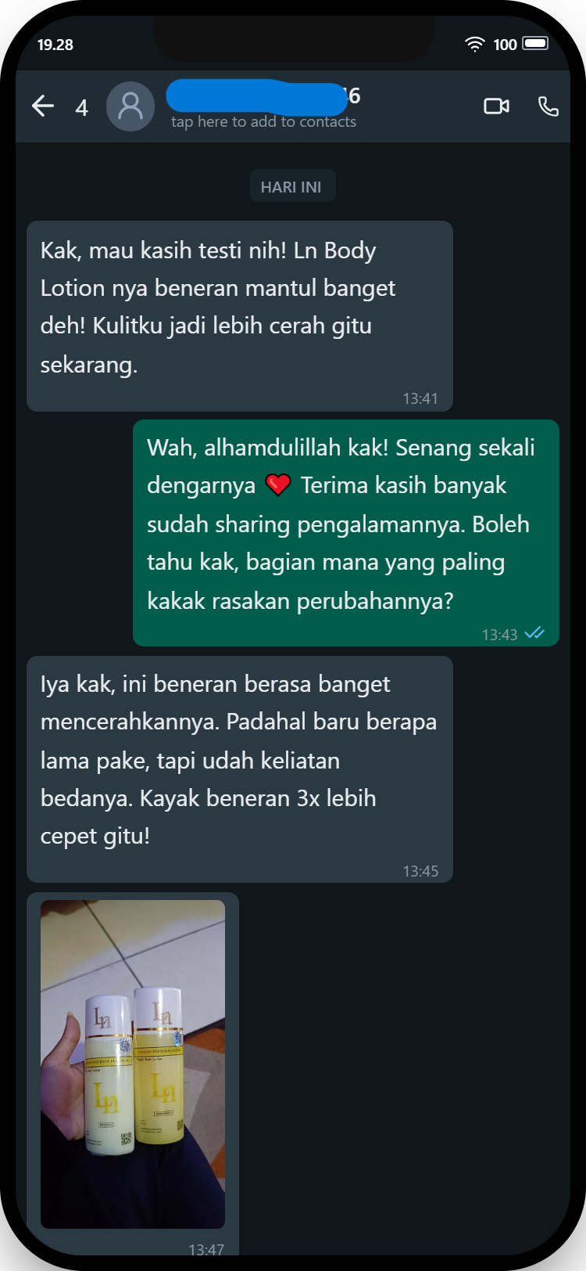Tap the Wi-Fi icon in status bar
The image size is (586, 1271).
[x=474, y=45]
